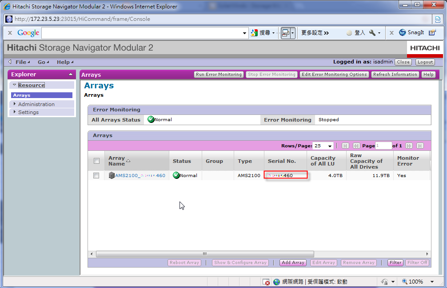
Task: Go to previous page icon
Action: click(x=356, y=146)
